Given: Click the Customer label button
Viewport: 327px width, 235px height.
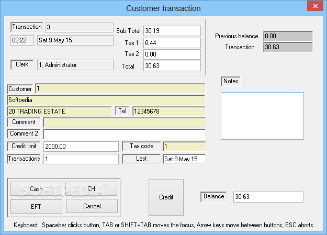Looking at the screenshot, I should [20, 89].
